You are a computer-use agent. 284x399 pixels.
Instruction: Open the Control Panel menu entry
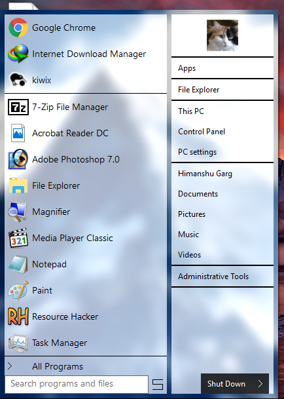[222, 132]
